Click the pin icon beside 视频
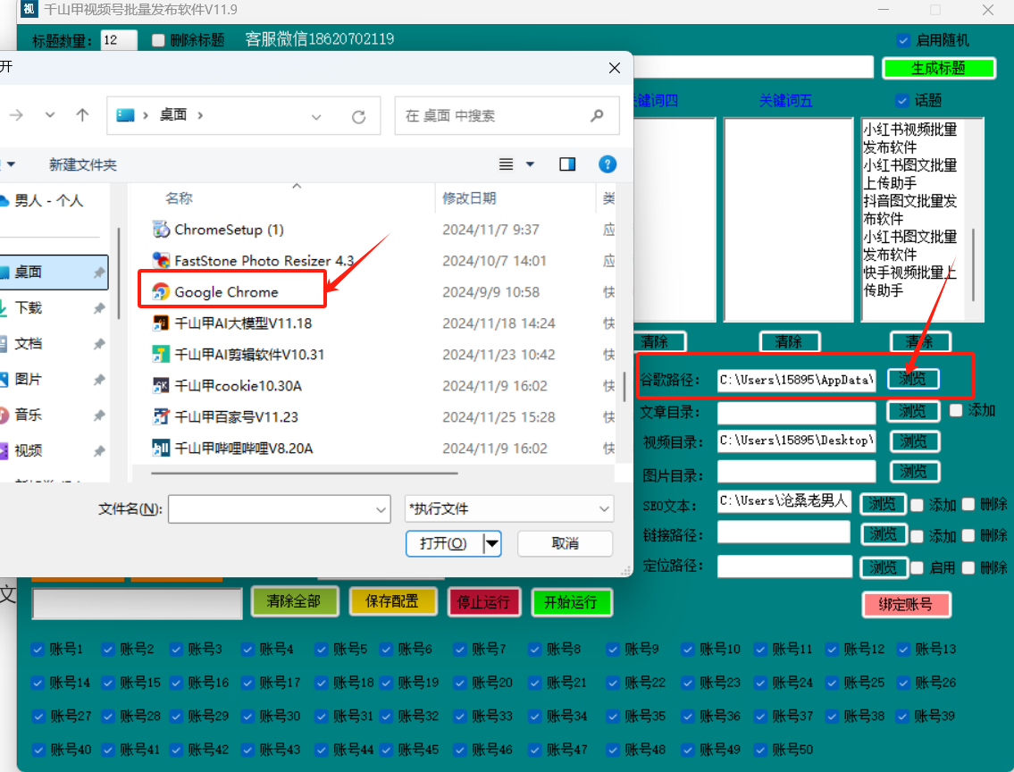Image resolution: width=1014 pixels, height=772 pixels. [x=99, y=450]
